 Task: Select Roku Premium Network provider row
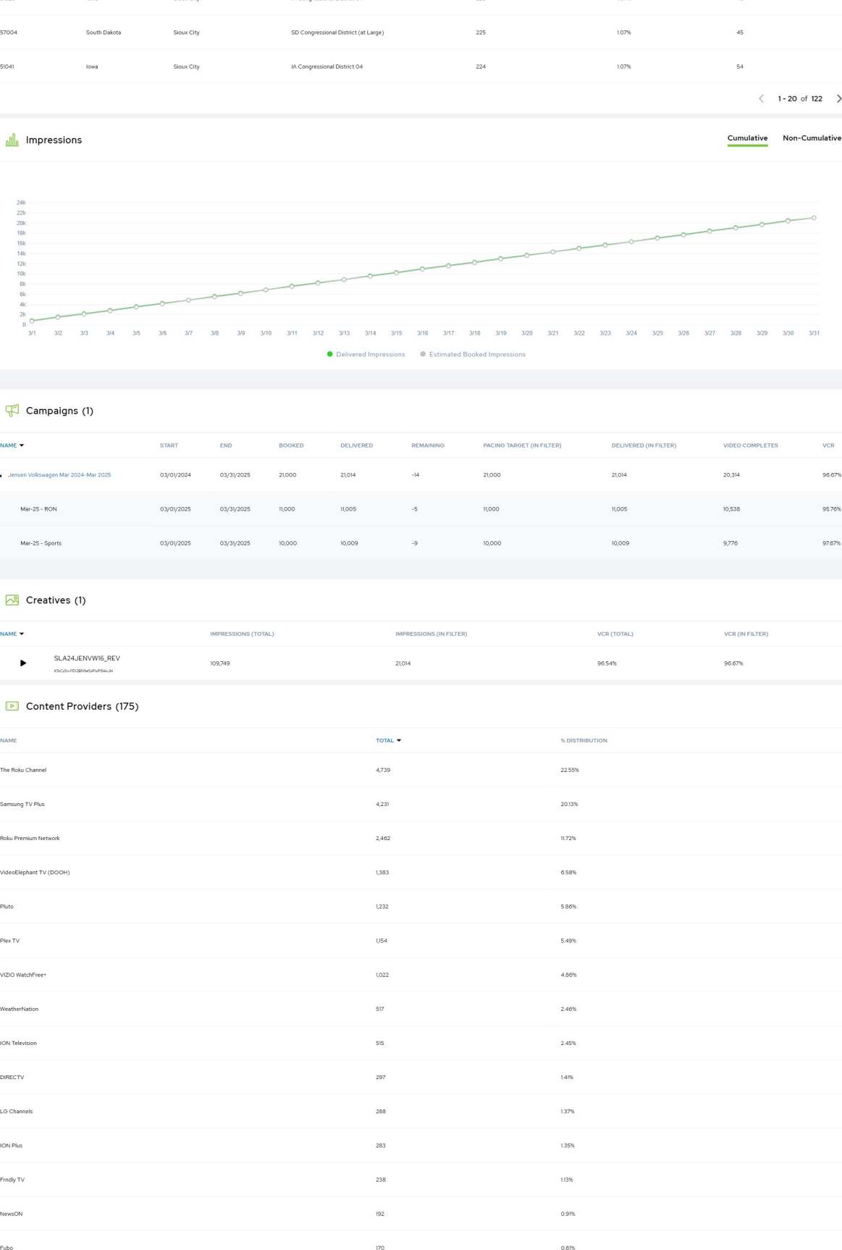click(421, 838)
